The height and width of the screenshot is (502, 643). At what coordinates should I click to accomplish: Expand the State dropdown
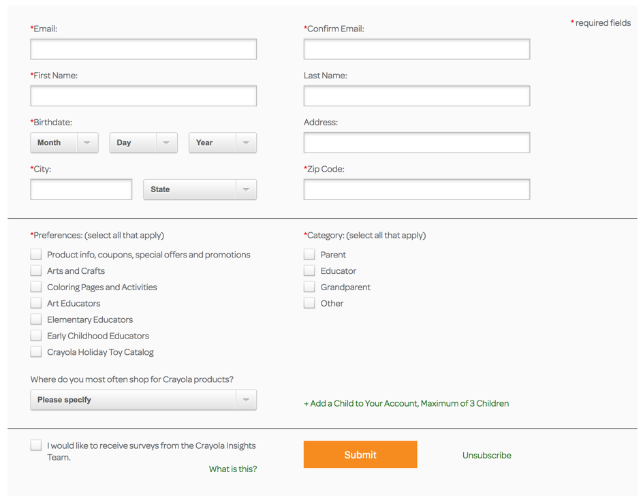click(200, 189)
